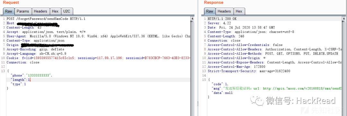Click the Access-Control-Allow-Methods line
Viewport: 347px width, 116px height.
pos(273,54)
